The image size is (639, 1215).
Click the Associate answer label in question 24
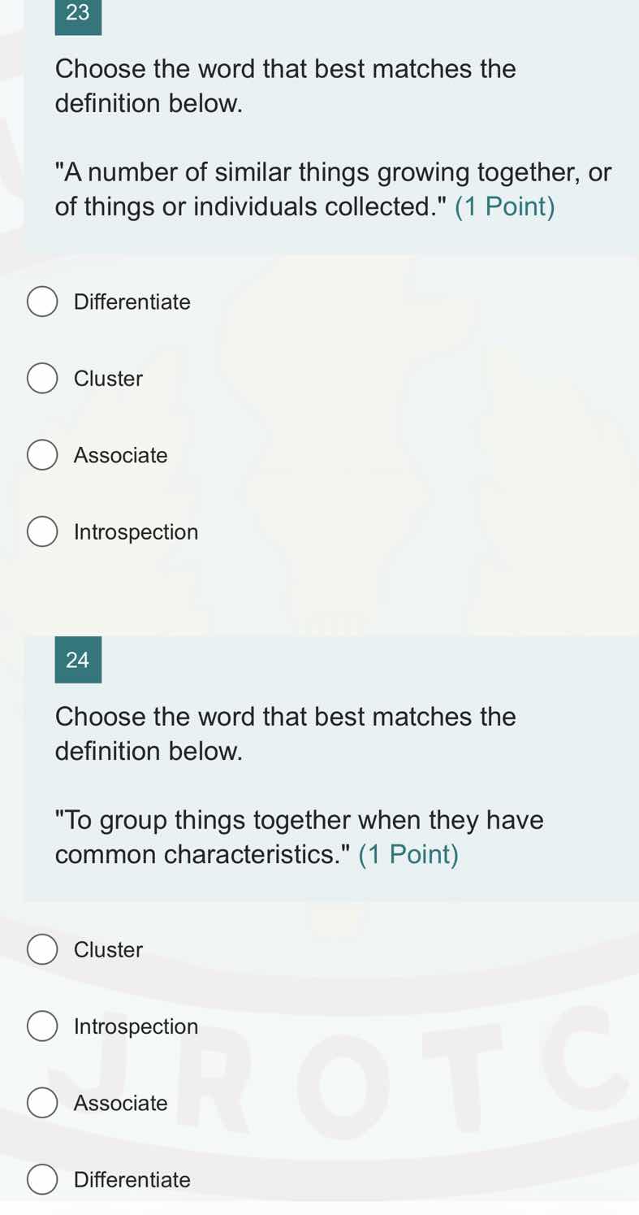click(119, 1102)
